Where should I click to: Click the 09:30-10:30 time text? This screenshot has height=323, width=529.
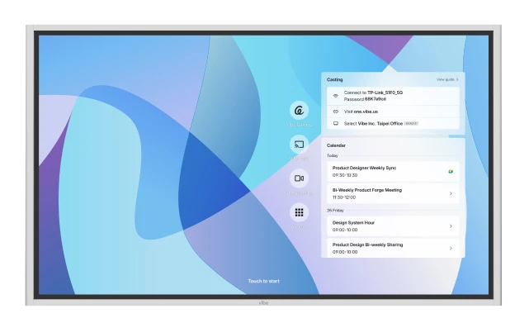345,175
